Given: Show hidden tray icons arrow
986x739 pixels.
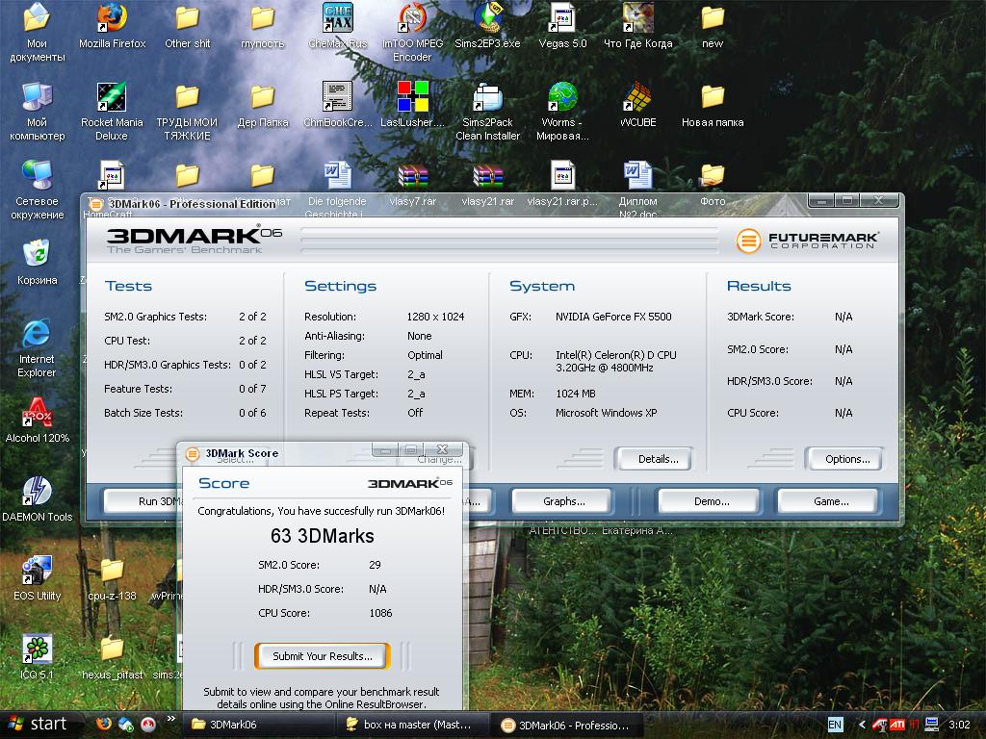Looking at the screenshot, I should 862,725.
